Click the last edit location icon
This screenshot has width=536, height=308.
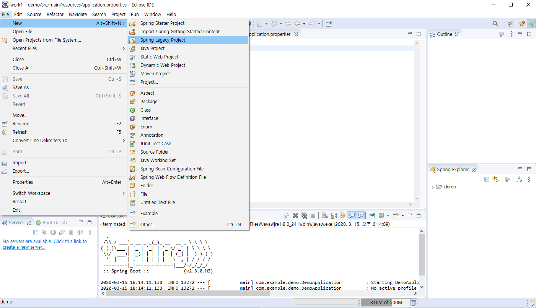(x=288, y=24)
